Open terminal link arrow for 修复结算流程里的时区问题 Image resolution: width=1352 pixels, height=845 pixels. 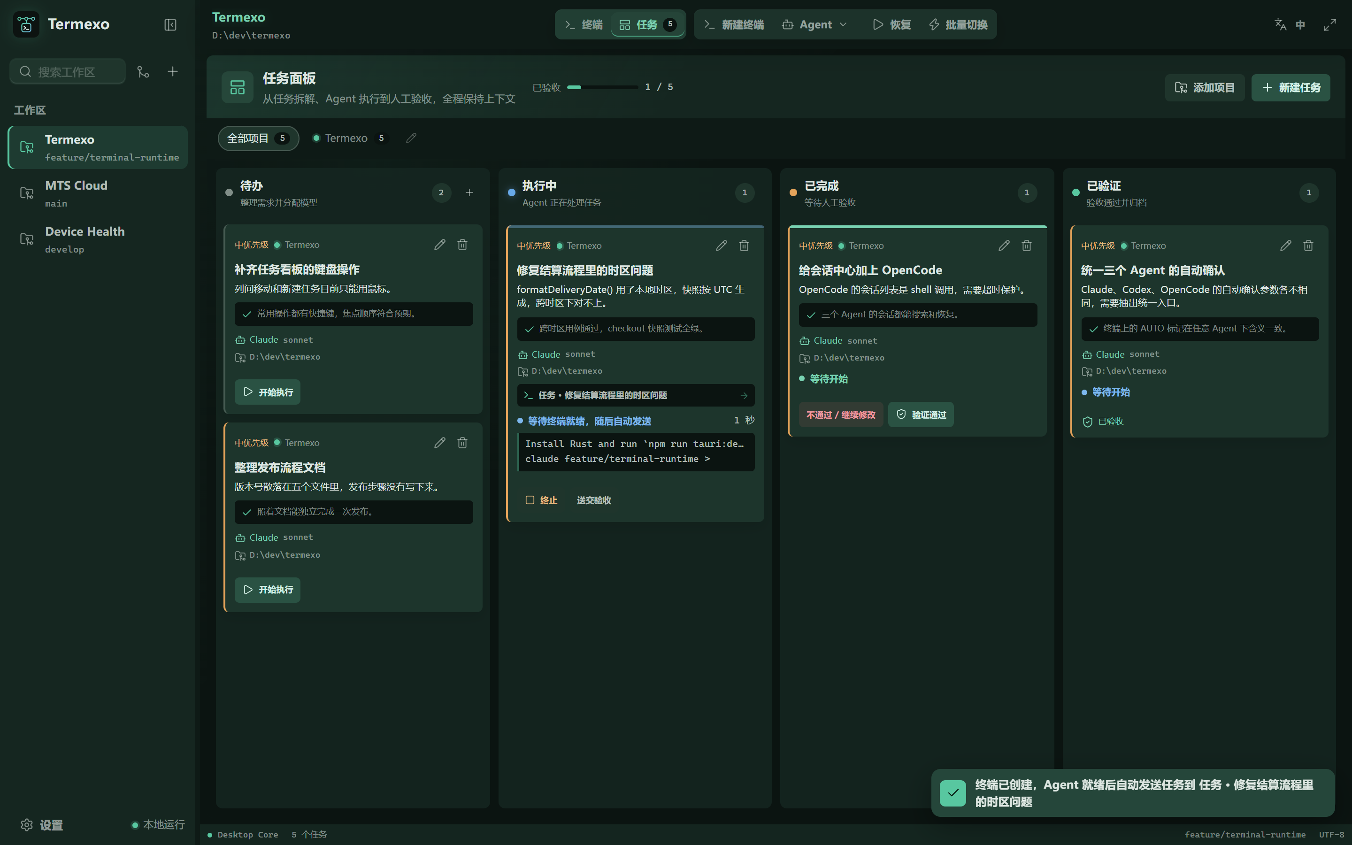pos(744,396)
